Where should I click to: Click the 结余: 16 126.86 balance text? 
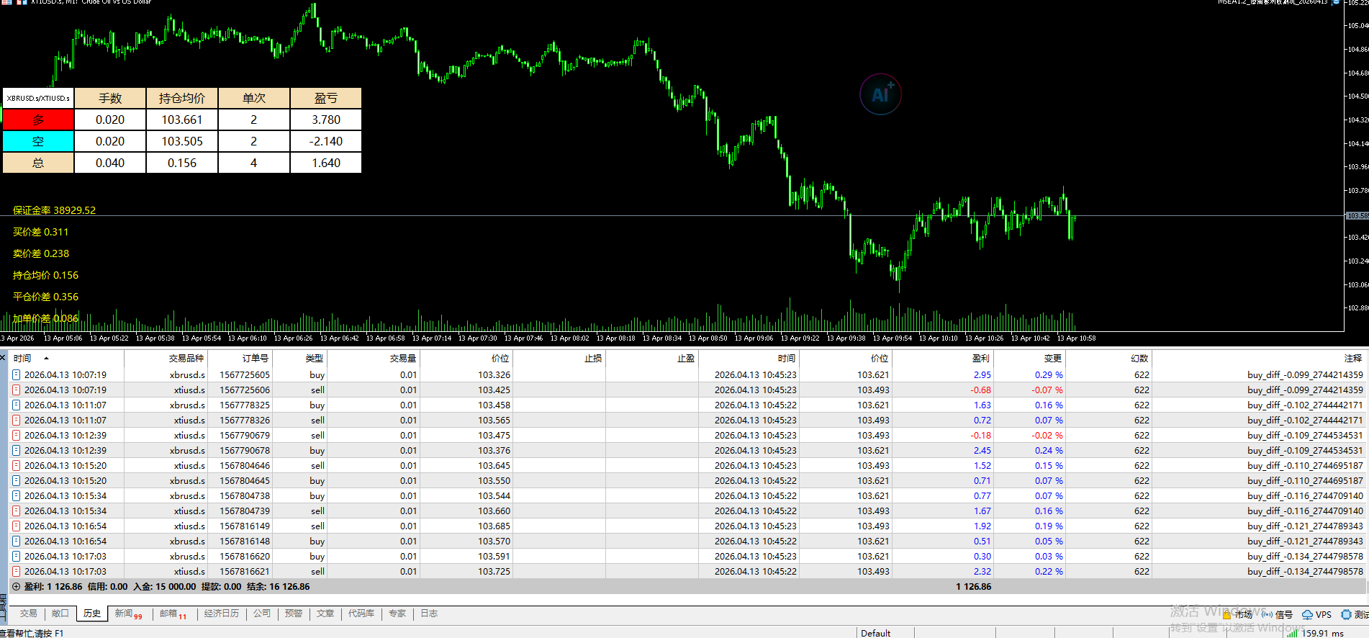[279, 587]
